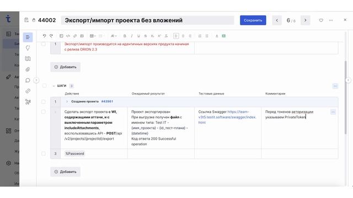Insert a code block from the toolbar
The width and height of the screenshot is (353, 198).
point(68,36)
